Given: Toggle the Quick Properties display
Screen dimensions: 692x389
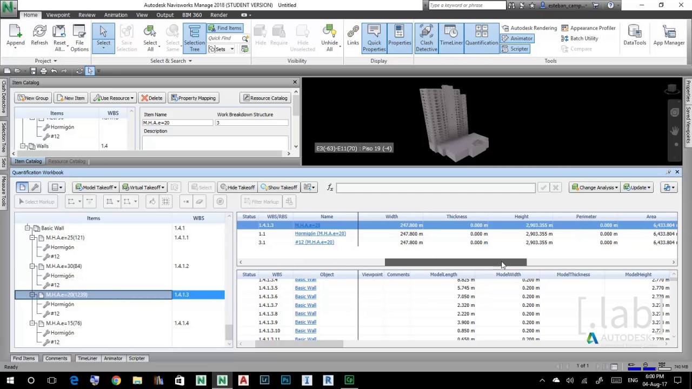Looking at the screenshot, I should 374,38.
